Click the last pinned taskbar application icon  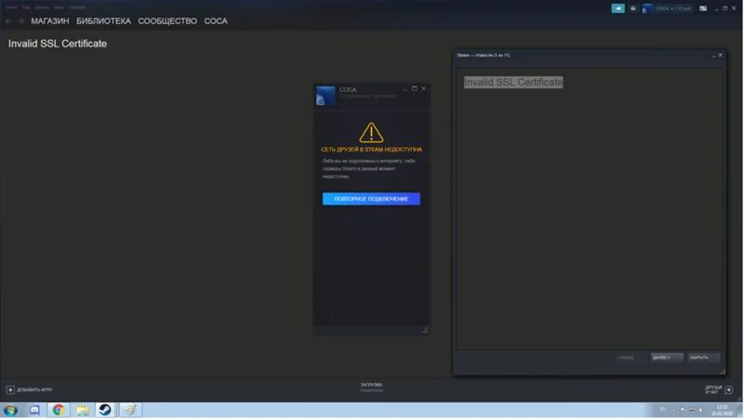point(130,410)
